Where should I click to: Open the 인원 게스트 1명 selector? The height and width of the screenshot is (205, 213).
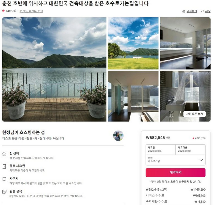(175, 160)
